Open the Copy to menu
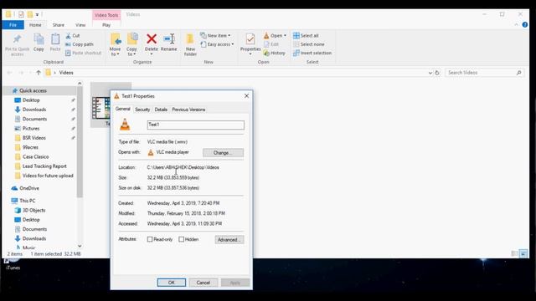 132,44
